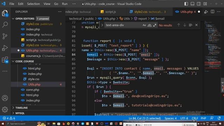The height and width of the screenshot is (126, 224).
Task: Open notifications bell in status bar
Action: click(219, 118)
